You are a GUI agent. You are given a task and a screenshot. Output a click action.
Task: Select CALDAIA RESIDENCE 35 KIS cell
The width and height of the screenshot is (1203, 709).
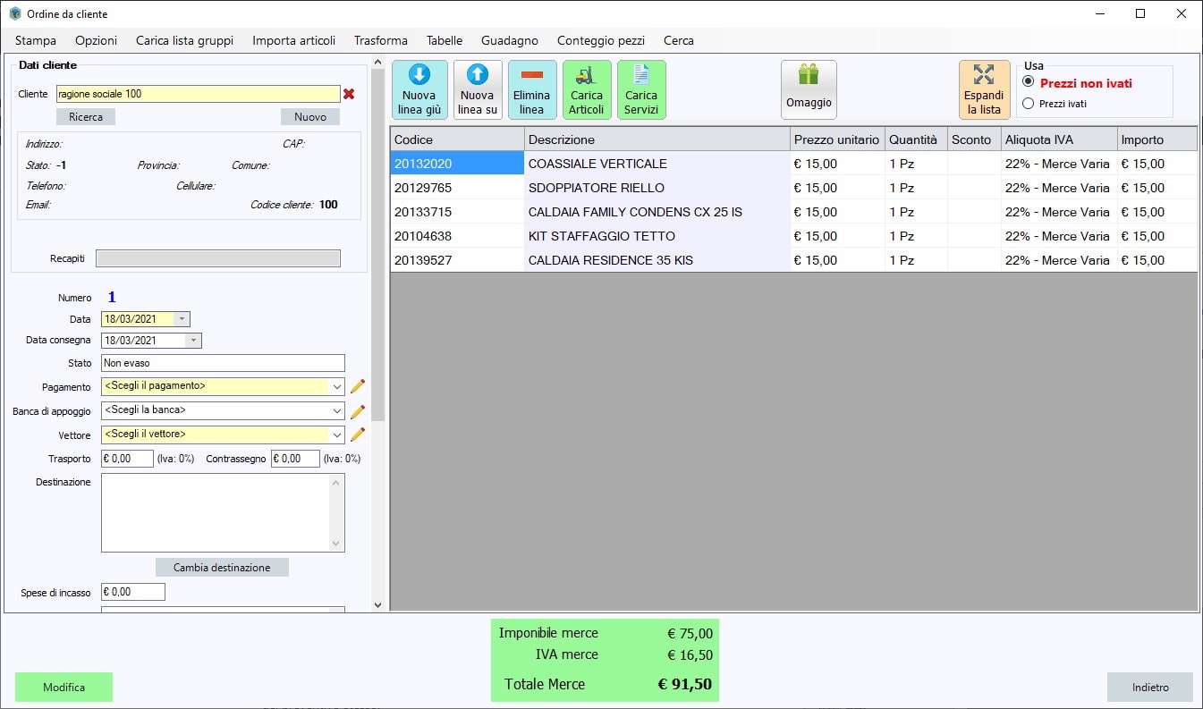(657, 260)
